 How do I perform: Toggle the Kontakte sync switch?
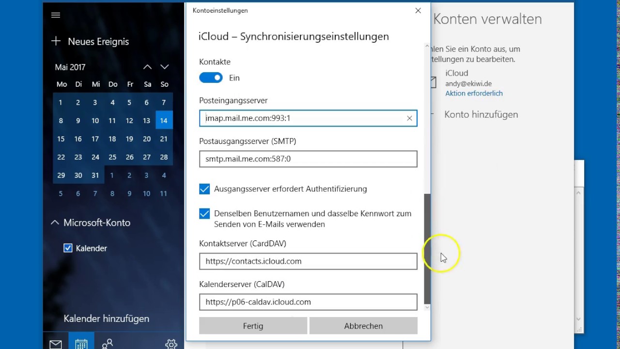point(211,78)
